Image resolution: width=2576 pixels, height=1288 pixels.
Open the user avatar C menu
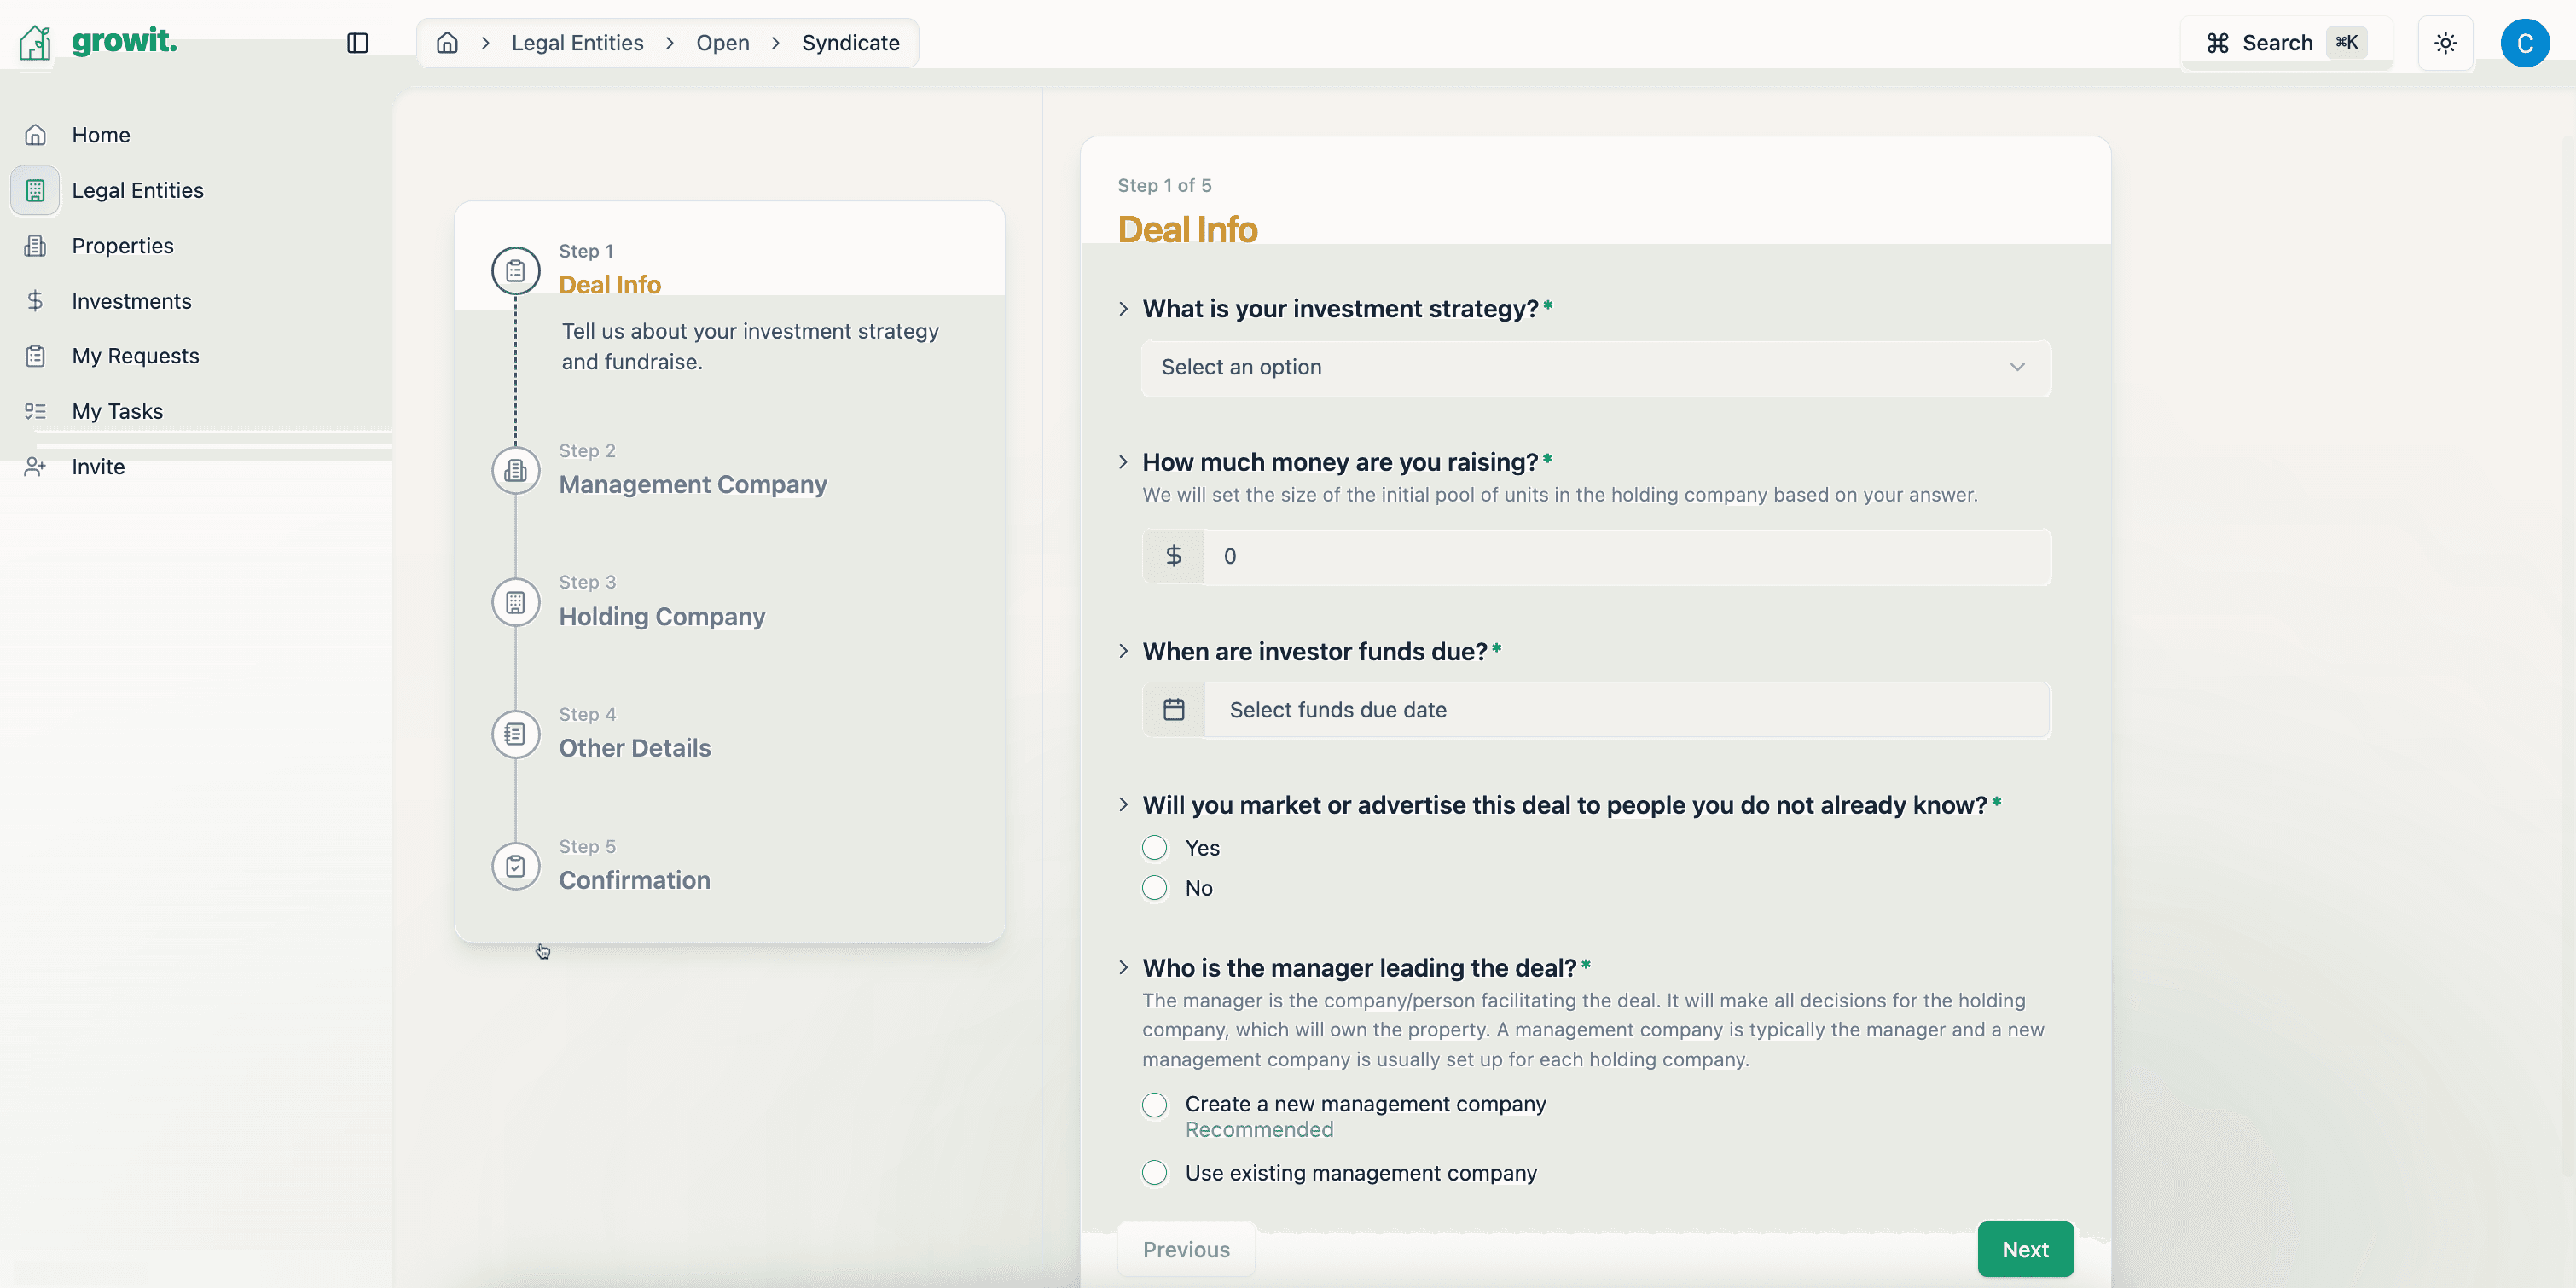2524,43
